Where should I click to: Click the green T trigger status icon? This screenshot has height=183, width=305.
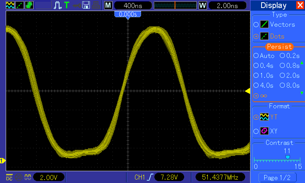67,5
